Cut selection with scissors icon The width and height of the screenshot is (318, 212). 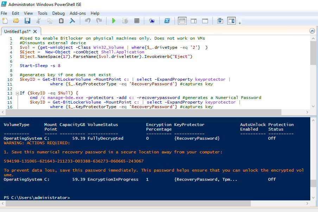click(x=39, y=21)
